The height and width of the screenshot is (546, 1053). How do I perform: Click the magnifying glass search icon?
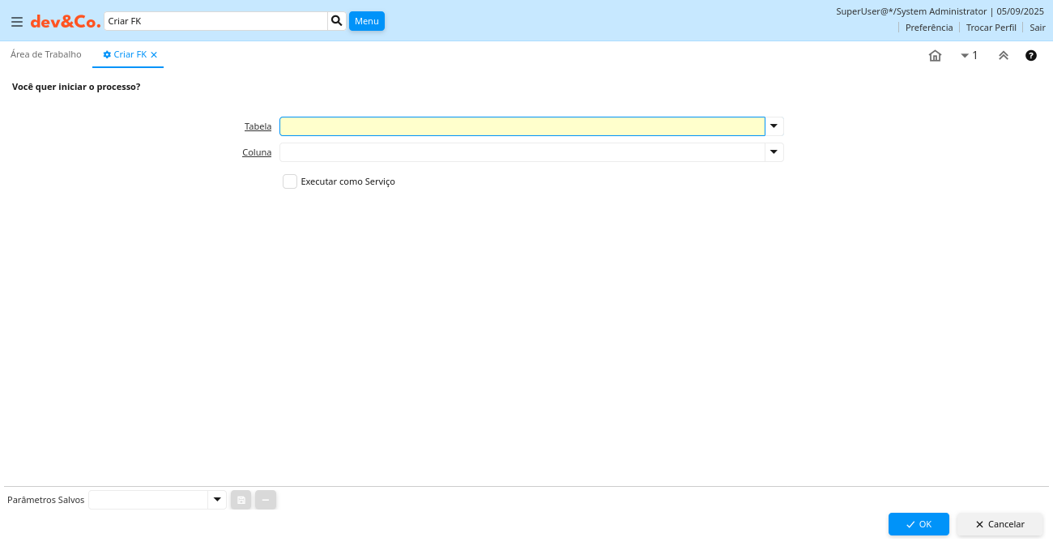point(337,21)
